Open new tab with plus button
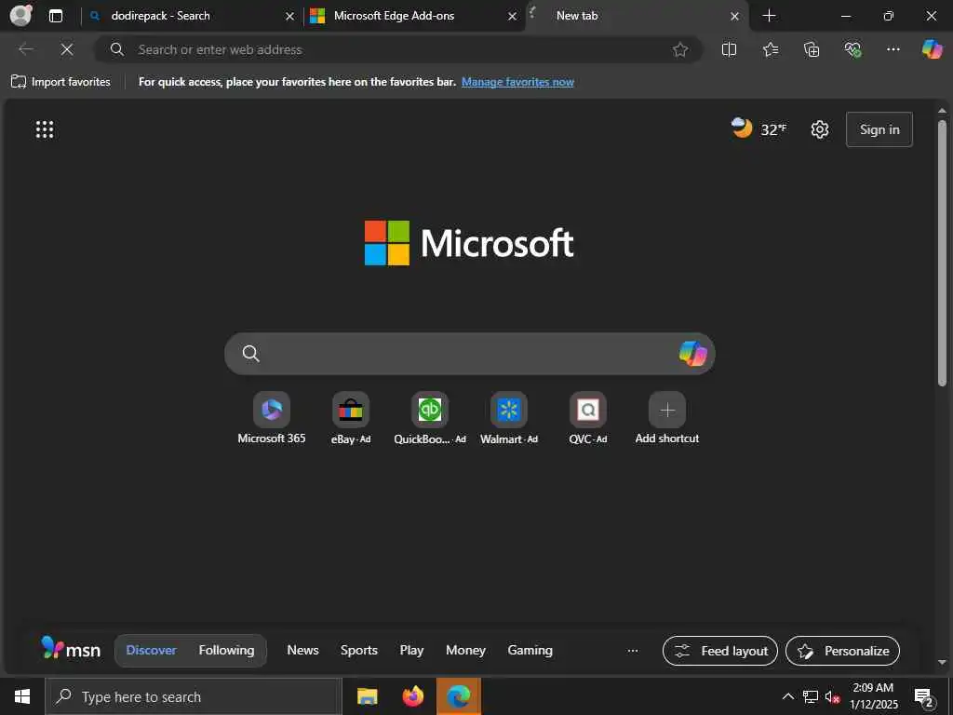Viewport: 953px width, 715px height. (x=769, y=16)
